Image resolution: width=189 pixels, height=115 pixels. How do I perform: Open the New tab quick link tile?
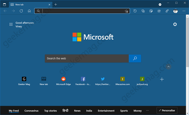44,81
